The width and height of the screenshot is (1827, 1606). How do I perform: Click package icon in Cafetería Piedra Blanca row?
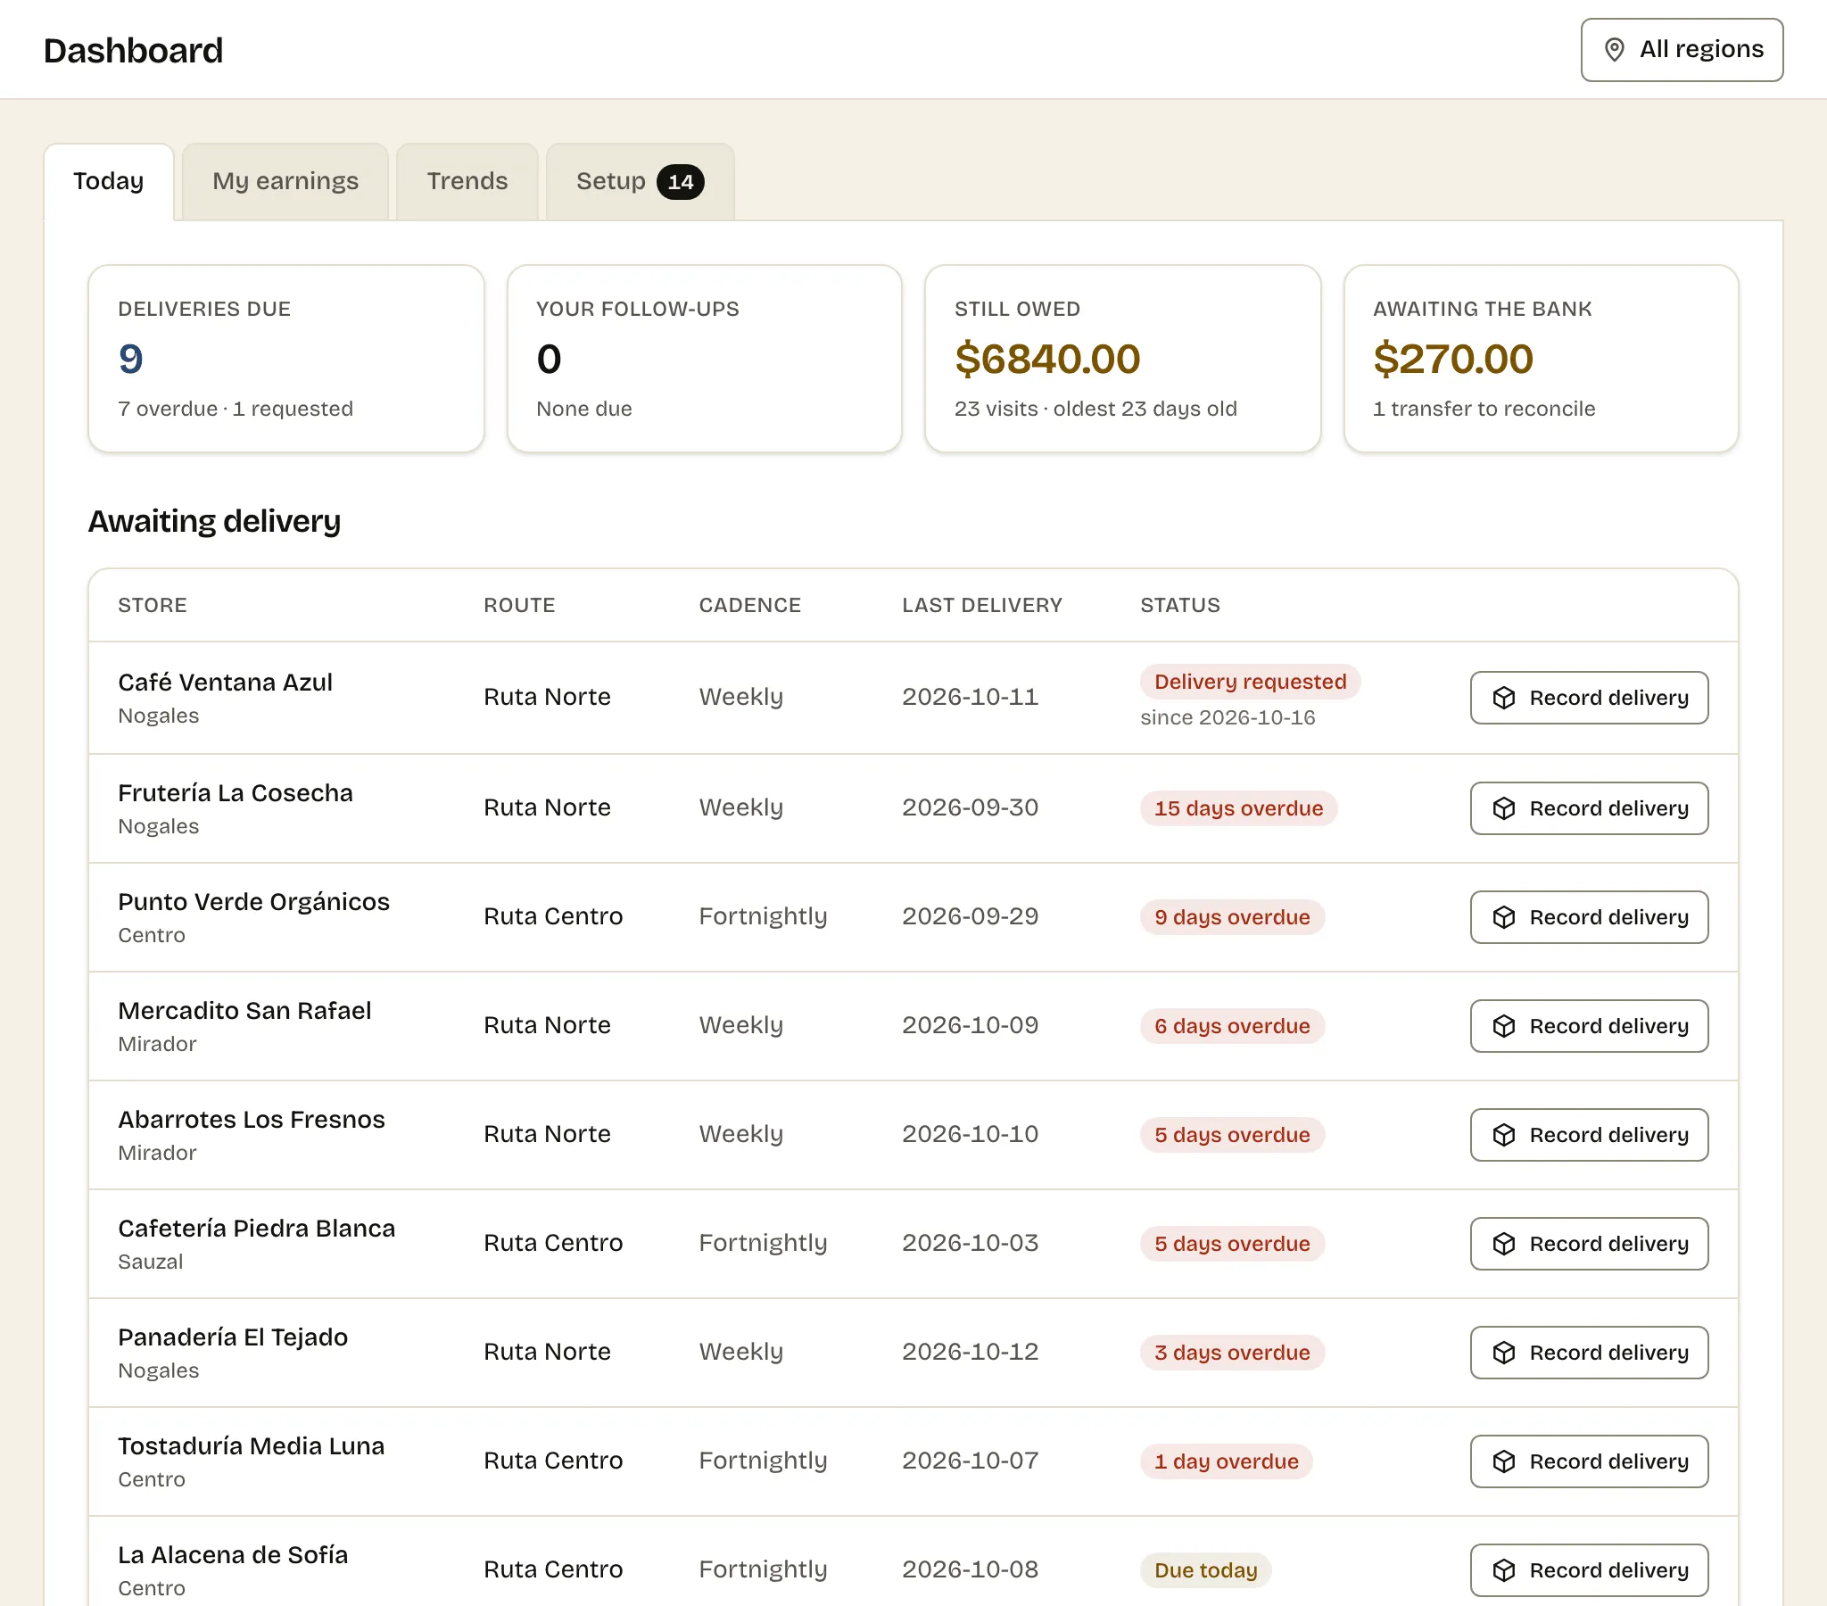pyautogui.click(x=1503, y=1245)
